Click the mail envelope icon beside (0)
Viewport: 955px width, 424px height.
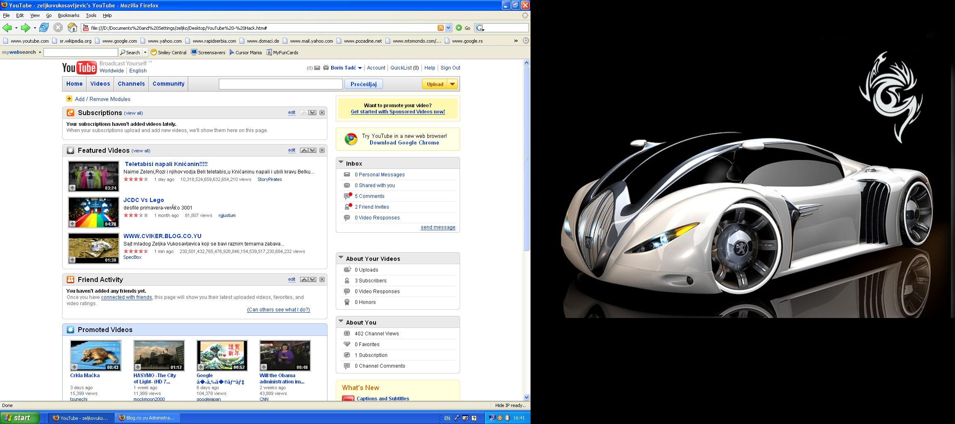[x=317, y=68]
